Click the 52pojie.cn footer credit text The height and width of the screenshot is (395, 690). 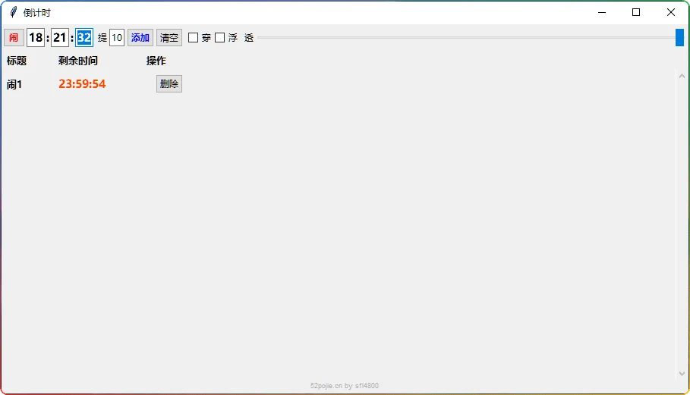coord(345,386)
